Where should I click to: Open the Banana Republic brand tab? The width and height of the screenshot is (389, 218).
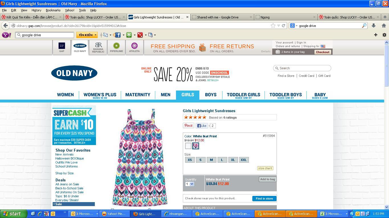[98, 47]
